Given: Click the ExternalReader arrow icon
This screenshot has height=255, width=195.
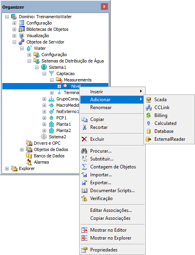Looking at the screenshot, I should coord(149,139).
